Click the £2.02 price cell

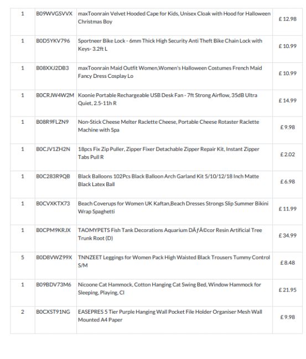[x=287, y=155]
